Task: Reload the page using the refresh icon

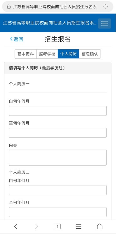Action: tap(106, 7)
